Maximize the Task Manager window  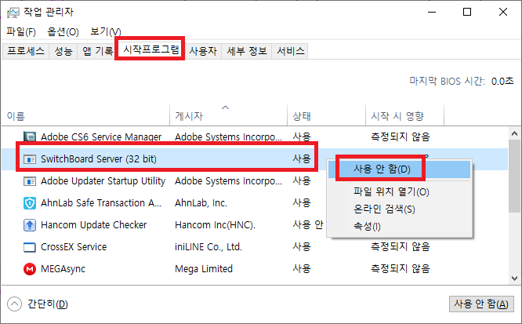[x=467, y=13]
